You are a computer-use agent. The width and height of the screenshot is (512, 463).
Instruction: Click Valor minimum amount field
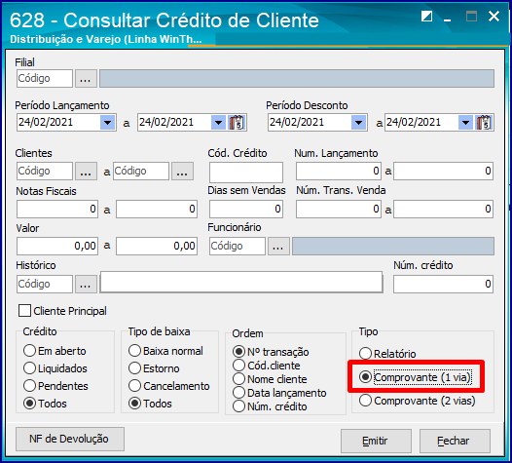(57, 247)
